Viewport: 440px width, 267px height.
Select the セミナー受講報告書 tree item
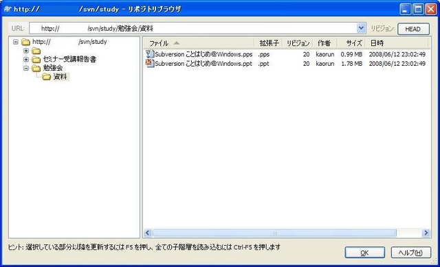tap(69, 60)
